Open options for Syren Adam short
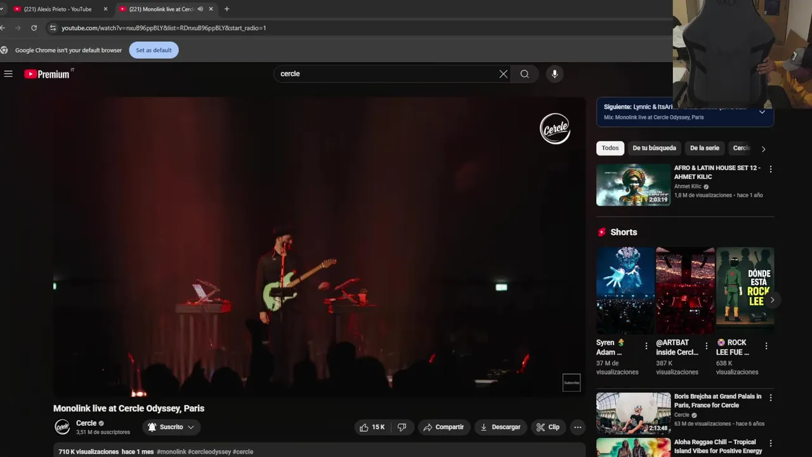812x457 pixels. 646,346
